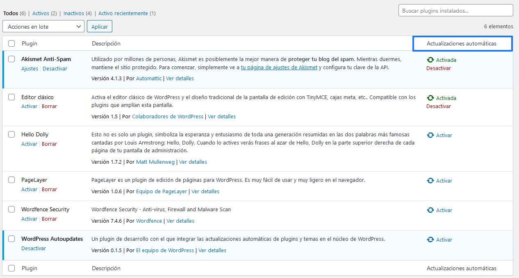Delete the Wordfence Security plugin
Viewport: 519px width, 278px height.
[49, 219]
